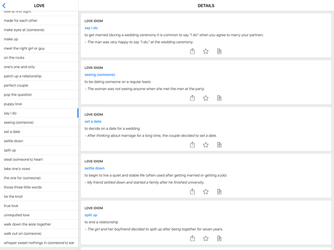The height and width of the screenshot is (250, 334).
Task: Select 'puppy love' in the list
Action: click(39, 104)
